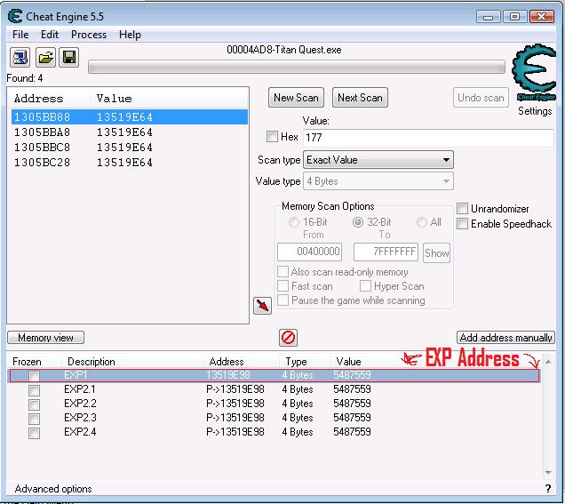
Task: Select the EXP2.4 description
Action: (x=80, y=432)
